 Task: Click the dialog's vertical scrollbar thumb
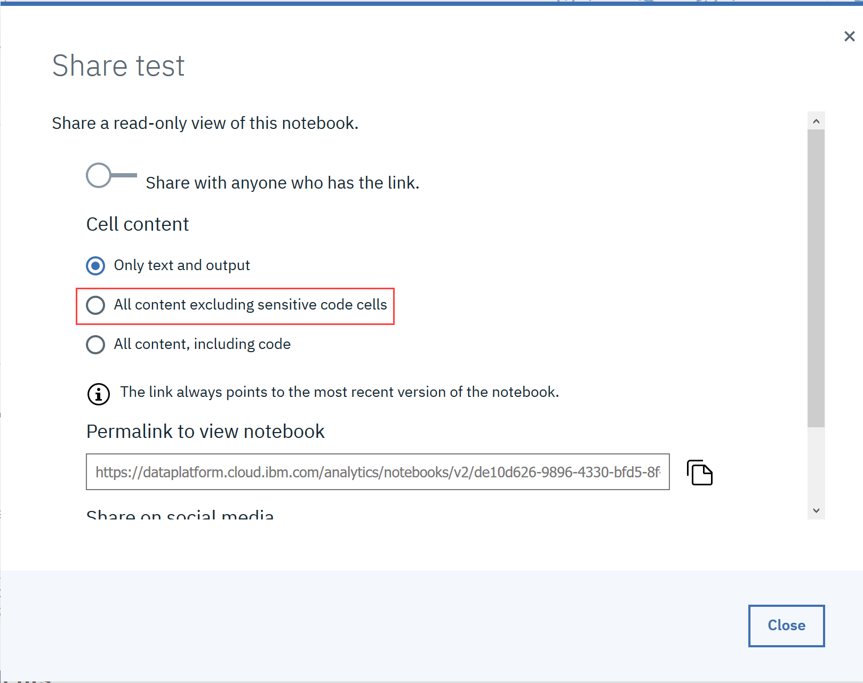click(x=816, y=277)
